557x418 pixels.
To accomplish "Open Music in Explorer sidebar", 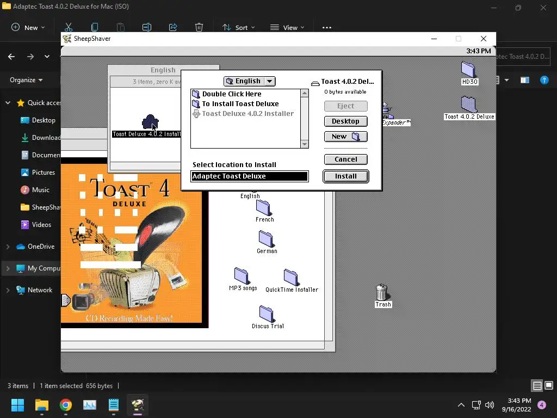I will pos(35,190).
